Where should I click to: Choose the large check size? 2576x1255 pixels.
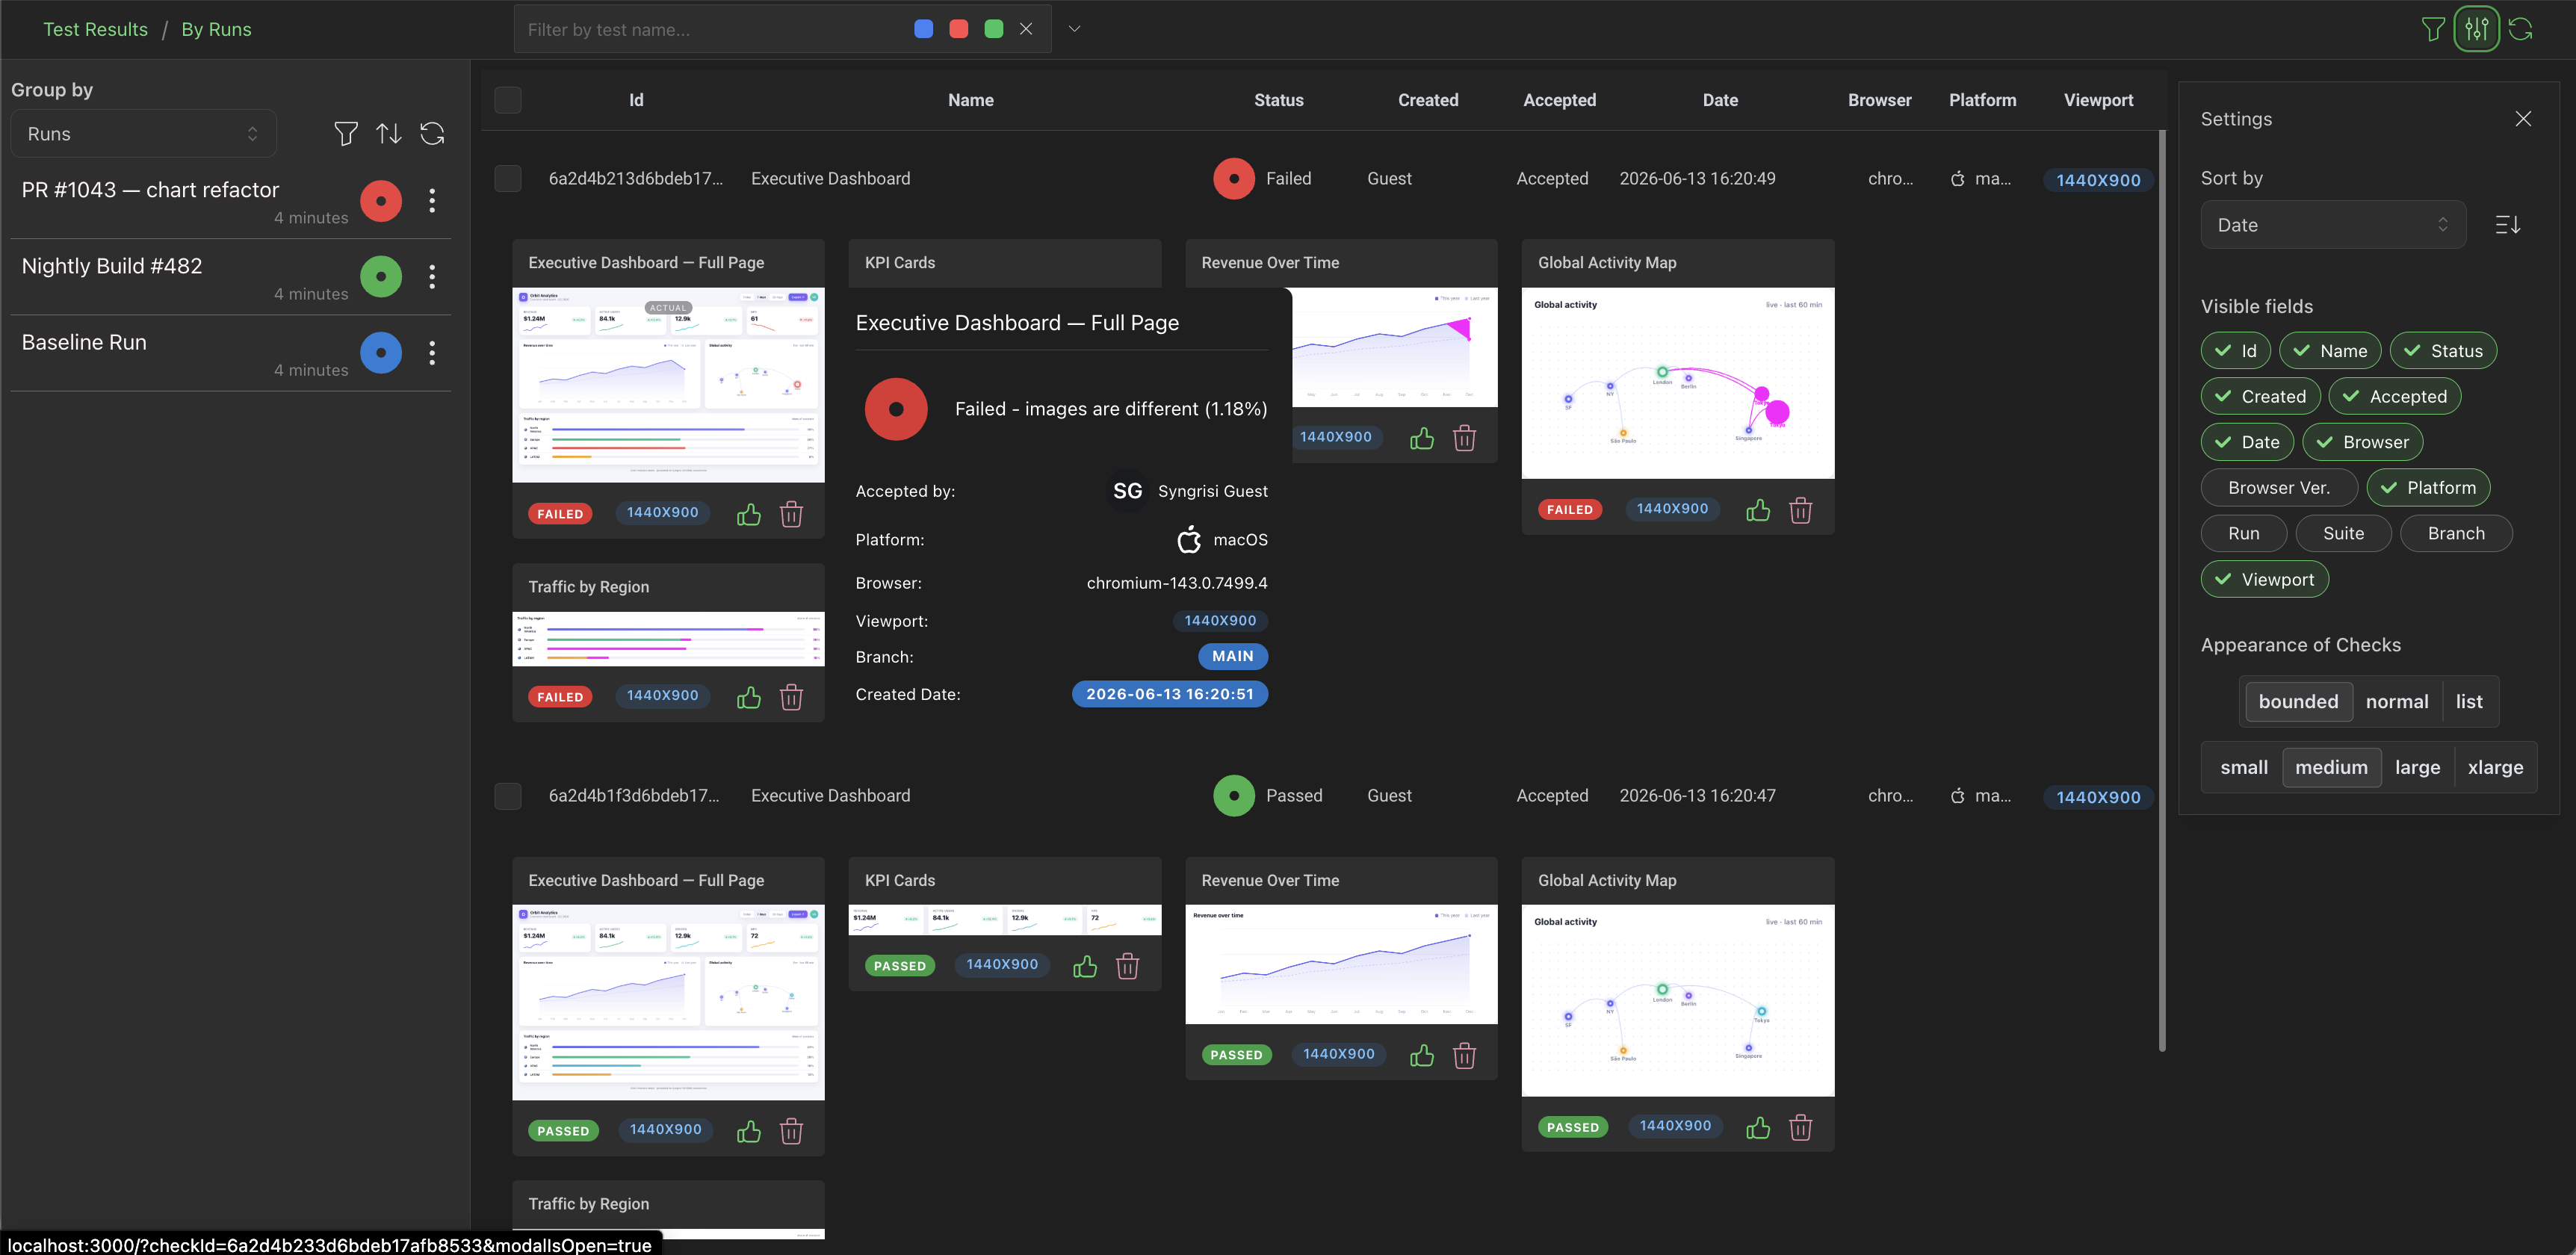pos(2417,768)
